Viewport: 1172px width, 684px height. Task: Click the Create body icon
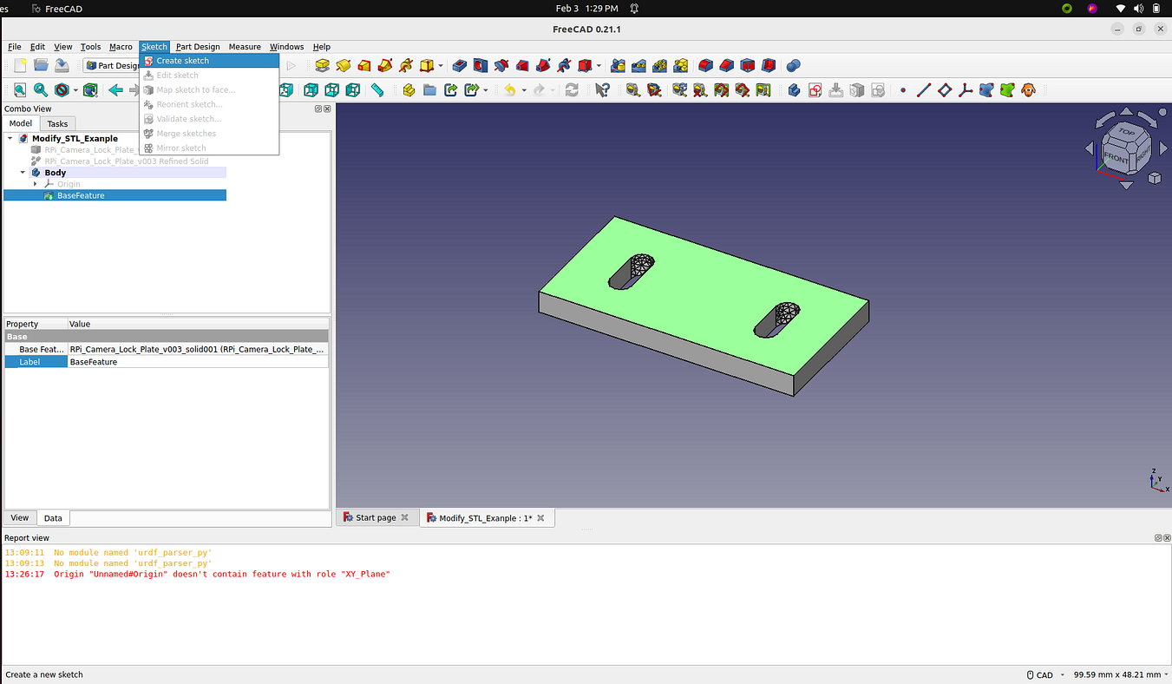point(794,89)
